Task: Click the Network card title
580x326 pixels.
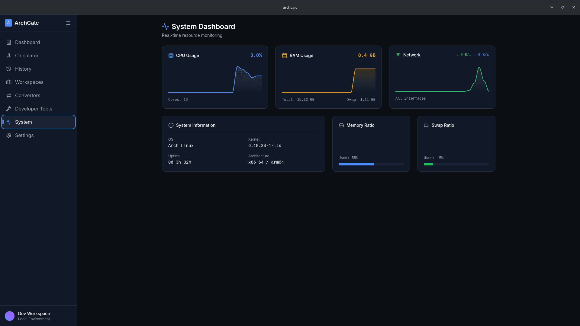Action: tap(412, 55)
